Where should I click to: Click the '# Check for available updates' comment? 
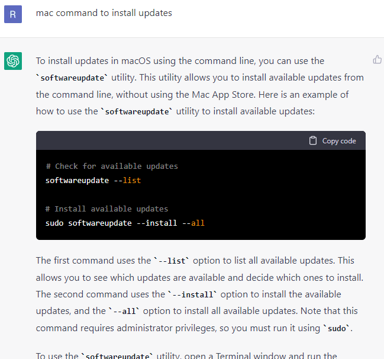[x=112, y=166]
